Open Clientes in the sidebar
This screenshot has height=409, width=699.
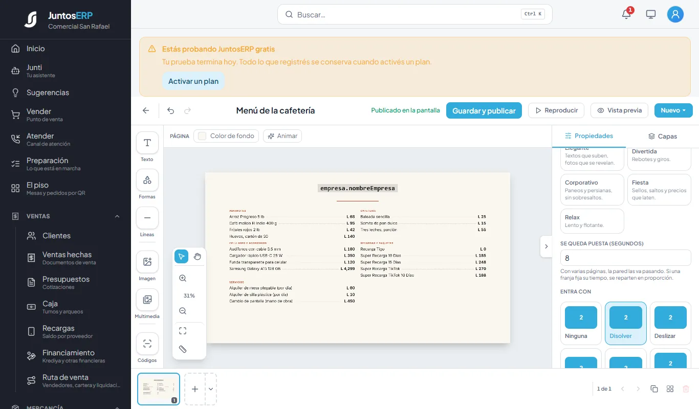56,236
